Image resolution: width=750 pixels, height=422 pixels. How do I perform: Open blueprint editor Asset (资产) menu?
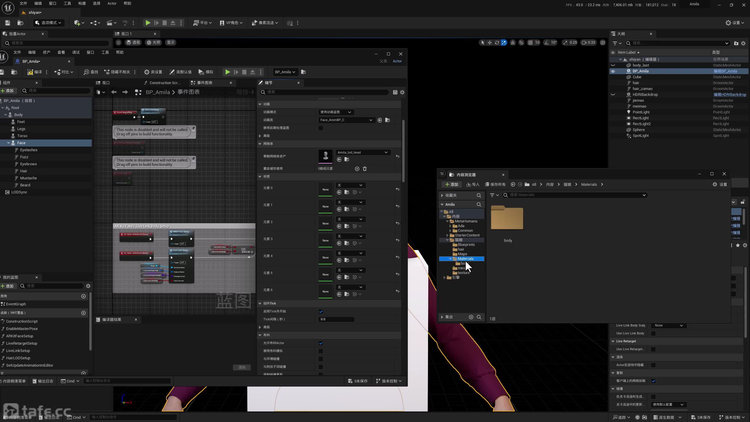point(47,52)
